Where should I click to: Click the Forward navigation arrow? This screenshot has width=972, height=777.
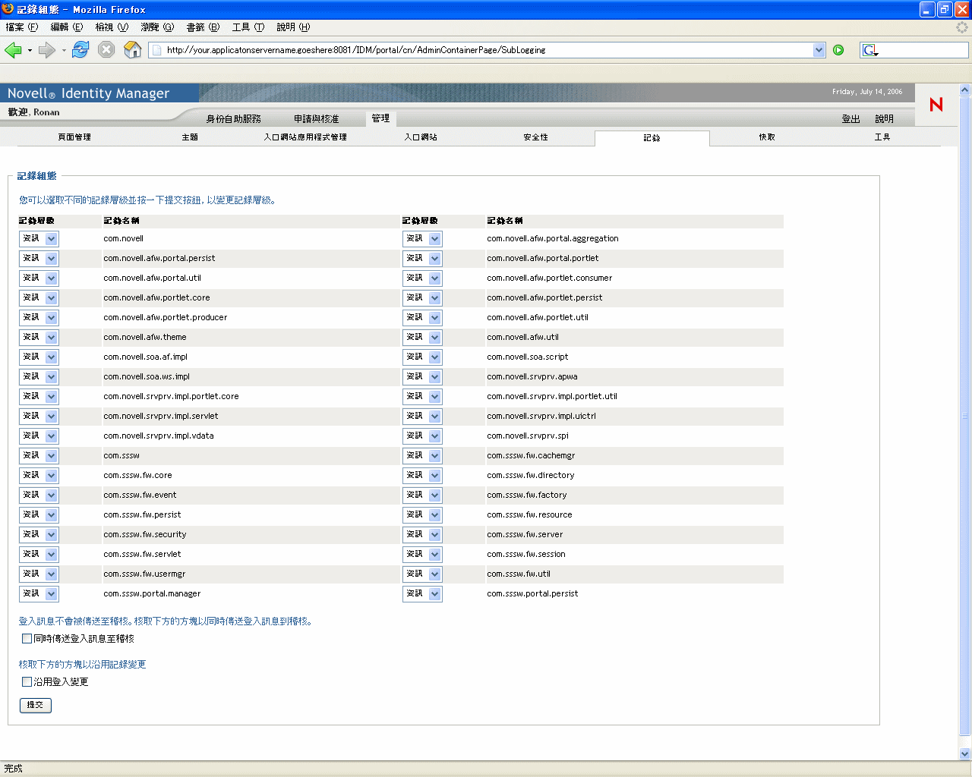[x=46, y=50]
